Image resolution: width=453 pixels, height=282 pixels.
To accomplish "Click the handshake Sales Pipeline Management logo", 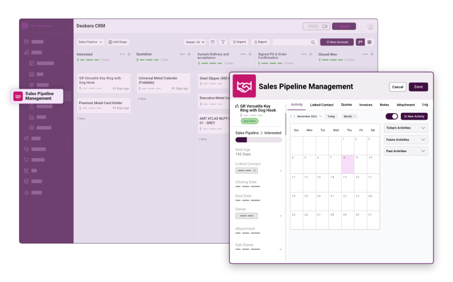I will pos(244,86).
